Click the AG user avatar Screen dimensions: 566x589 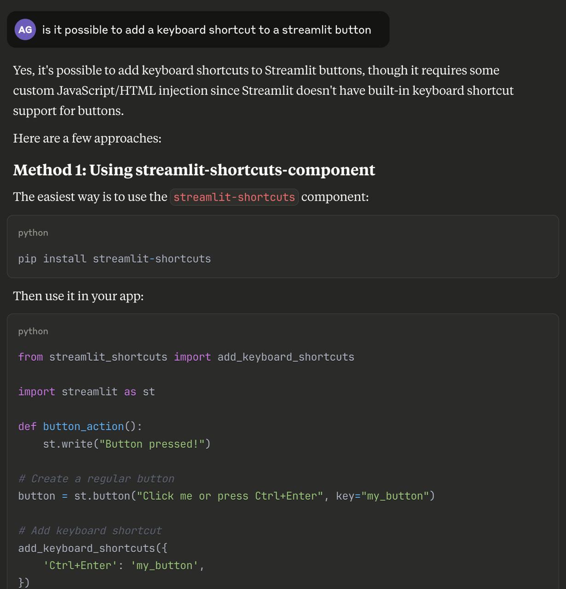coord(25,30)
